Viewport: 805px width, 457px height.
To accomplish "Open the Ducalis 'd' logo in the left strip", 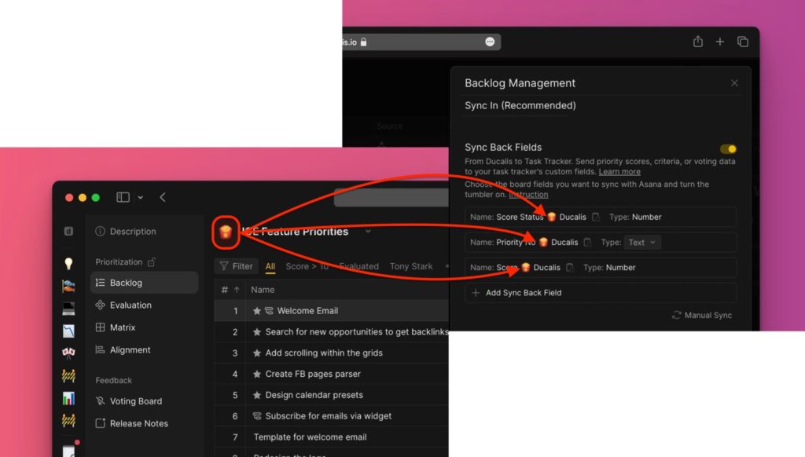I will click(68, 232).
